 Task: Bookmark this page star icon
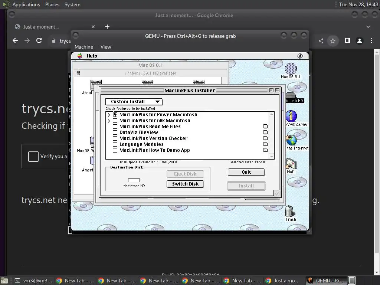tap(333, 41)
